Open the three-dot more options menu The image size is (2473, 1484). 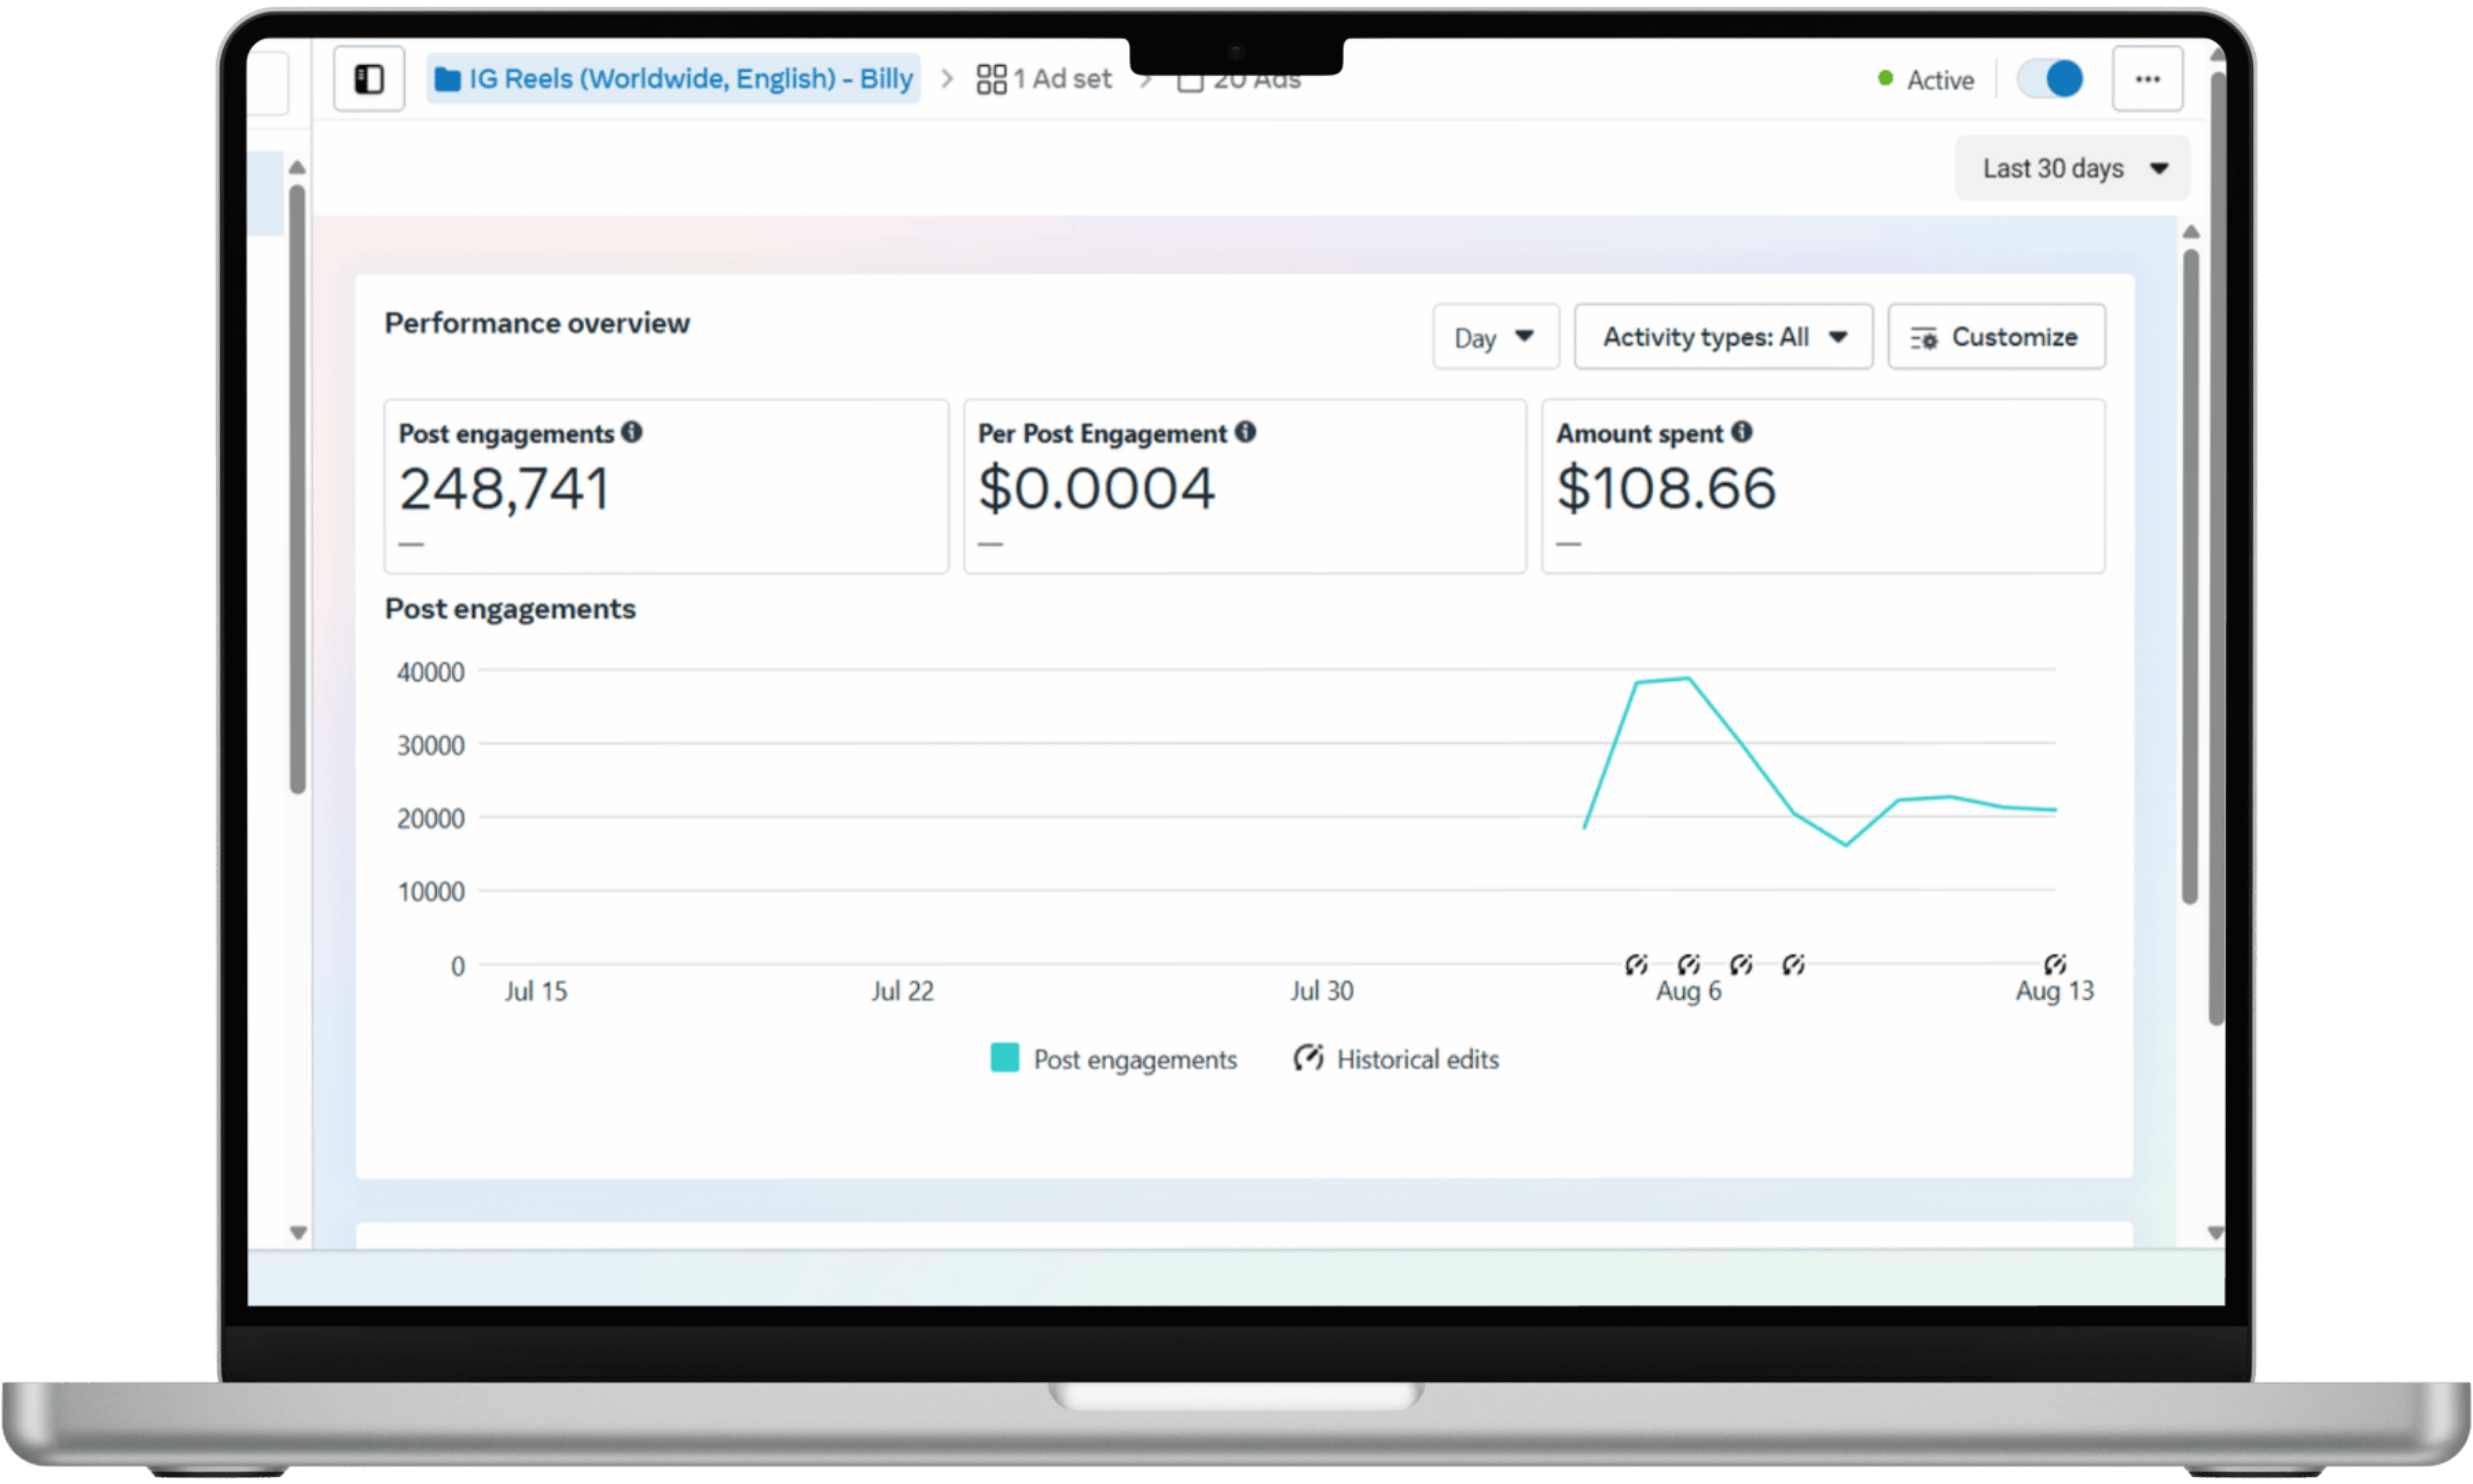[x=2147, y=79]
